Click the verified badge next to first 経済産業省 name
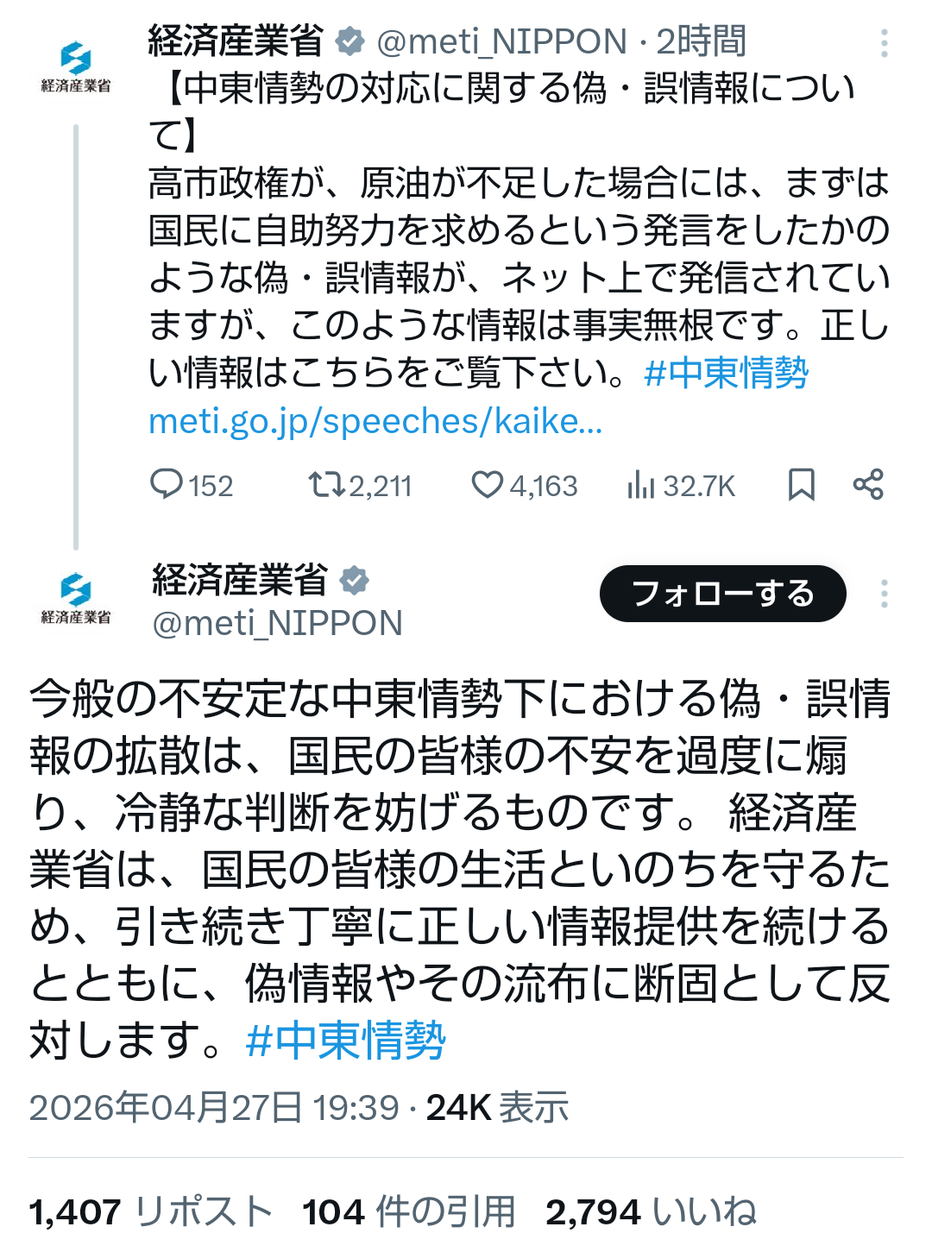Screen dimensions: 932x1252 click(350, 41)
